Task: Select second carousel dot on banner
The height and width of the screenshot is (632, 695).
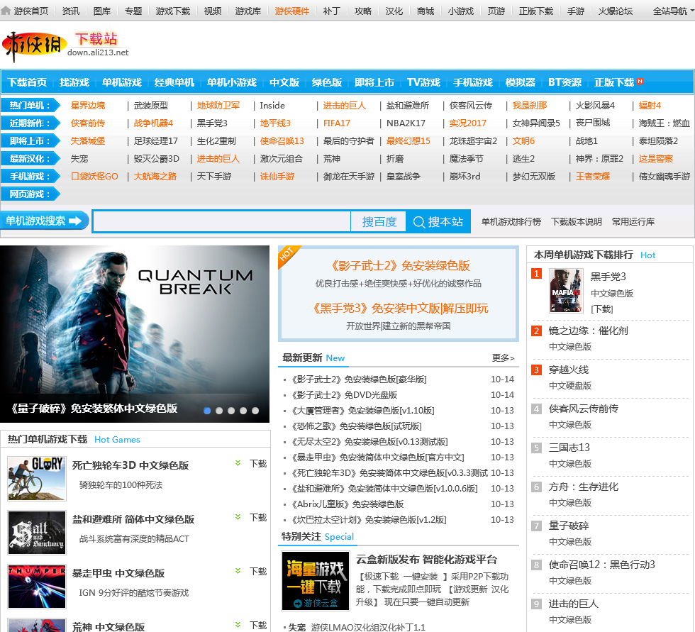Action: [x=219, y=411]
